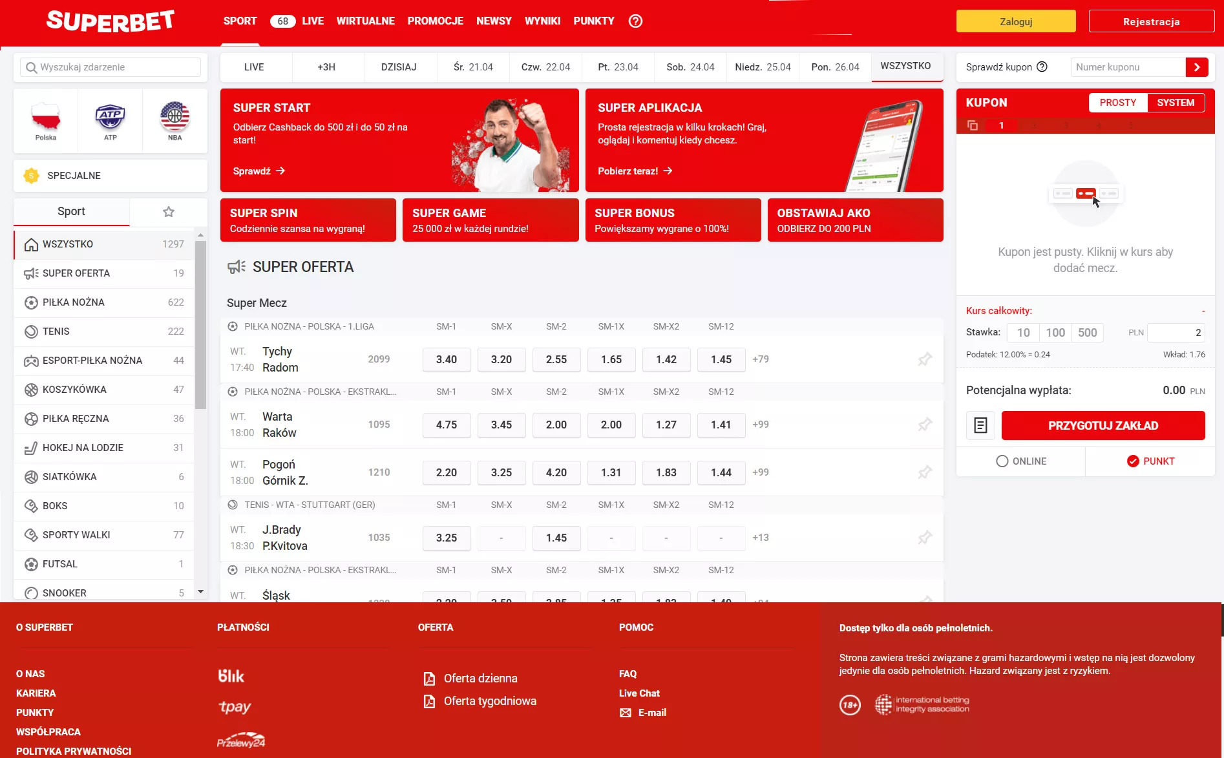Set stake to 100
Viewport: 1224px width, 758px height.
[1055, 333]
